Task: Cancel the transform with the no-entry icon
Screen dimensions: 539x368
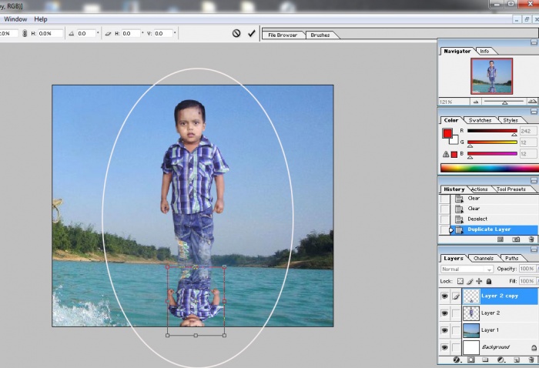Action: click(236, 34)
